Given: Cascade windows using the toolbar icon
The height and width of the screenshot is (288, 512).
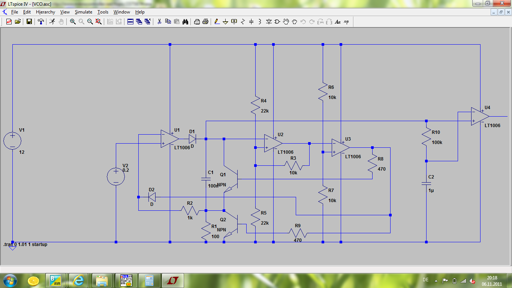Looking at the screenshot, I should coord(139,22).
